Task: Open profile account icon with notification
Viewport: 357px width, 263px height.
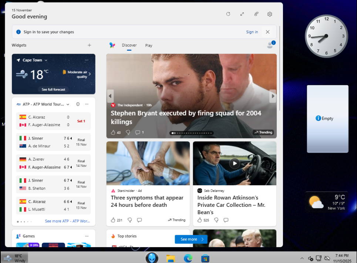Action: (x=271, y=45)
